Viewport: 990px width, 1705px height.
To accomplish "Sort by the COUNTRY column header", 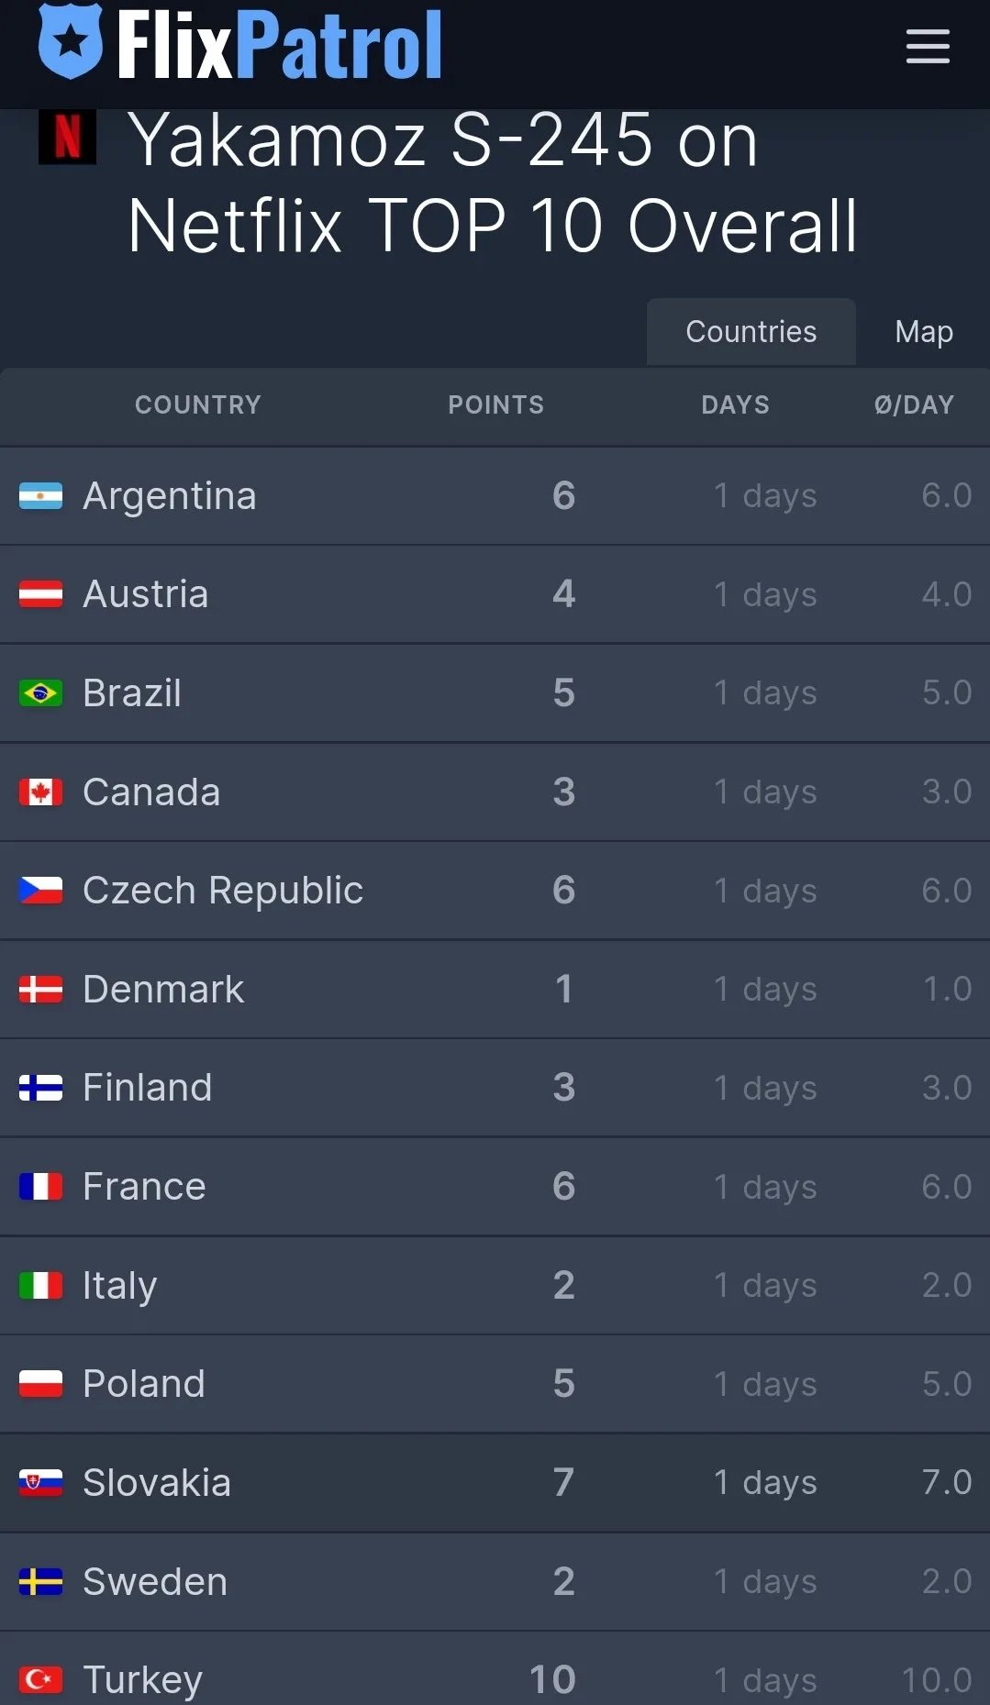I will point(198,405).
